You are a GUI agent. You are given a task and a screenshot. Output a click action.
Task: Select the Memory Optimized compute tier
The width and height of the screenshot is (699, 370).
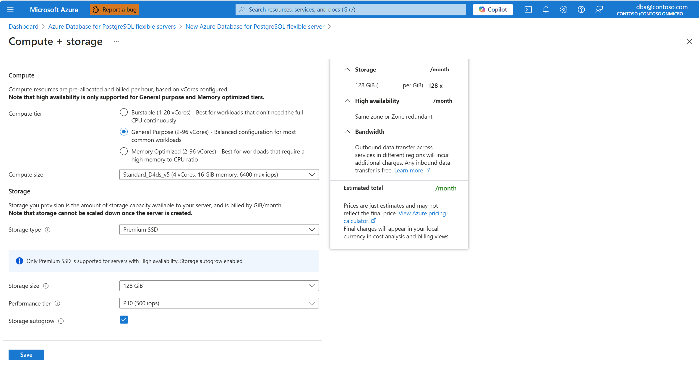pyautogui.click(x=124, y=151)
